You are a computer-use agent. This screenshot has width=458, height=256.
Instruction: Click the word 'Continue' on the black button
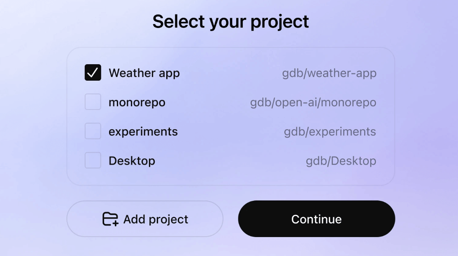[316, 219]
